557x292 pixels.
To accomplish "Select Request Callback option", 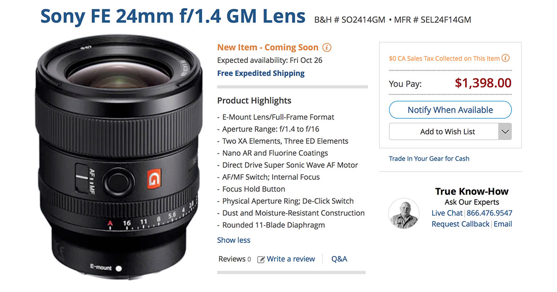I will pyautogui.click(x=460, y=224).
